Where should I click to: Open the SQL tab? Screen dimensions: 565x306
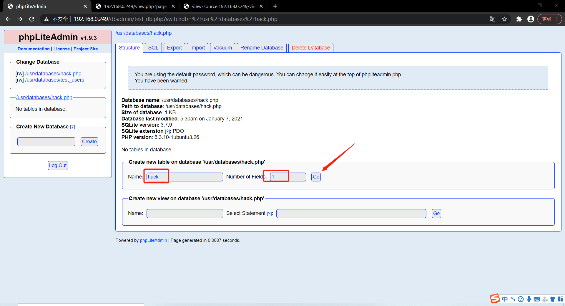(x=153, y=48)
